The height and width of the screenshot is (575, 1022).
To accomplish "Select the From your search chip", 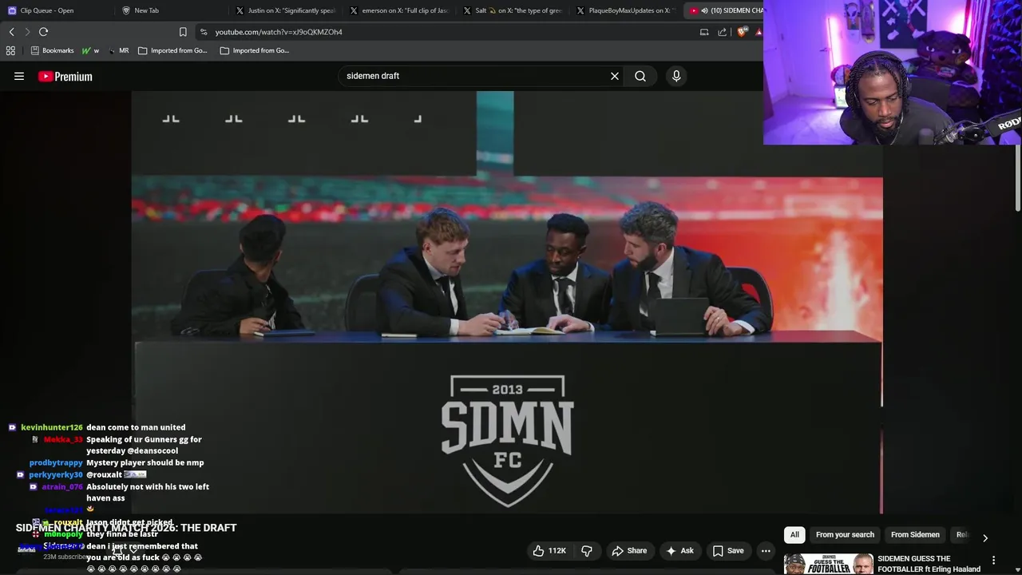I will (x=845, y=535).
